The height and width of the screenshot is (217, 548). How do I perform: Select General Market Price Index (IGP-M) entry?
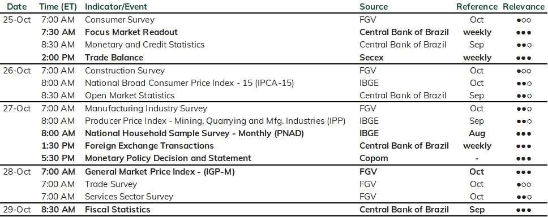pyautogui.click(x=160, y=172)
